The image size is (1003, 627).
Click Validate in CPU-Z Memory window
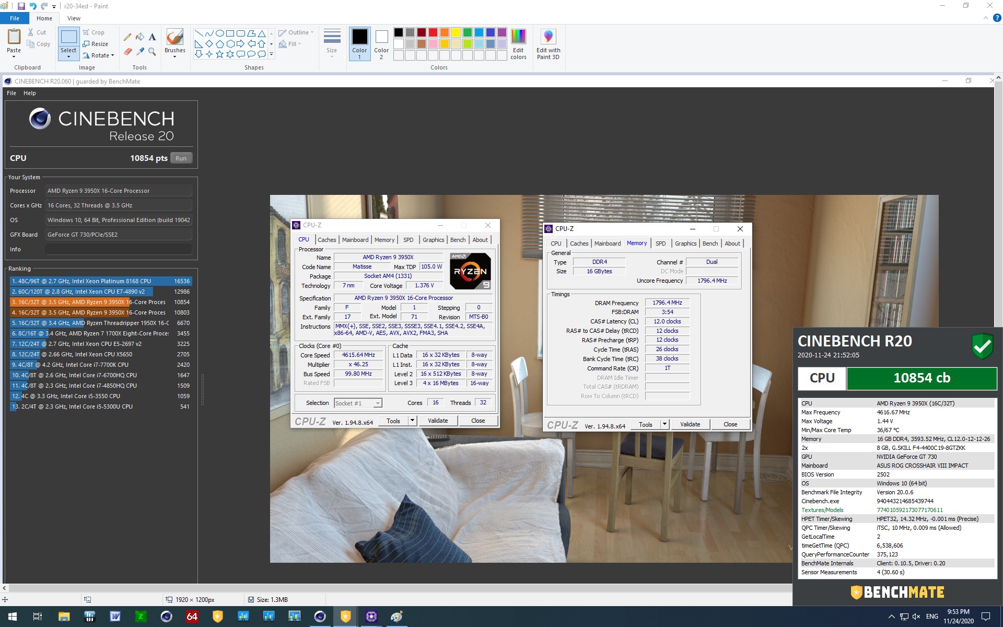point(690,424)
